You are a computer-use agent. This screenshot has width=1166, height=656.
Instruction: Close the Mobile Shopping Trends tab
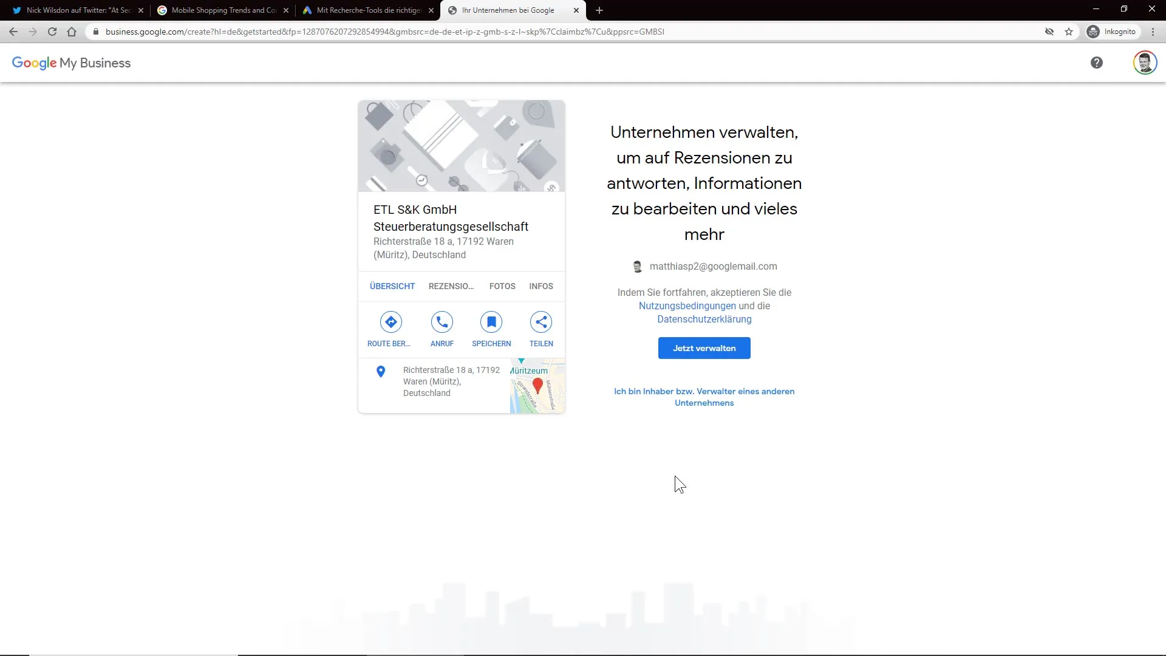[286, 10]
